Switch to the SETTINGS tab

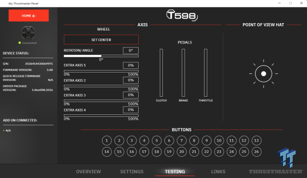tap(132, 172)
